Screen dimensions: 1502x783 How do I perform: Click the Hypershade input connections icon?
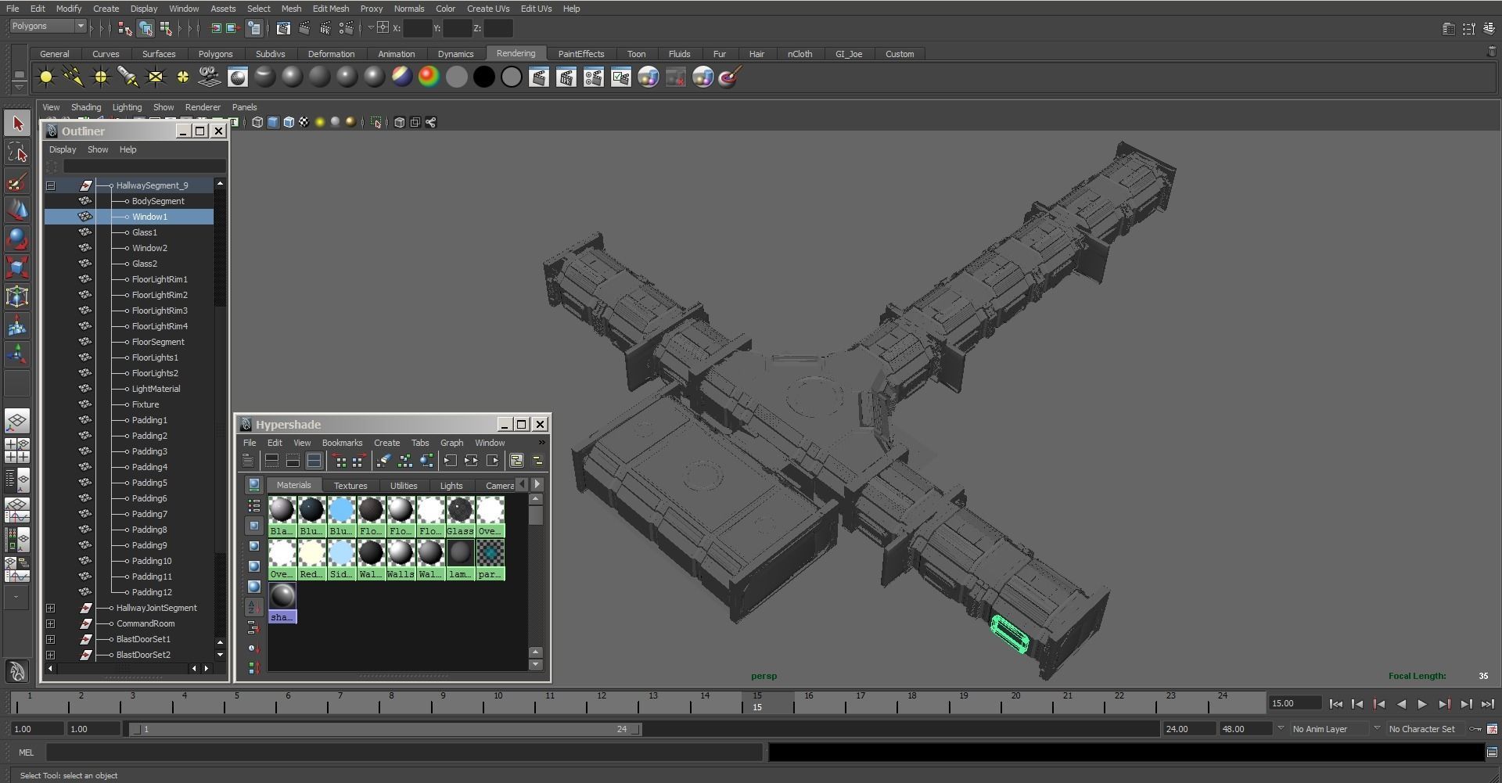451,461
